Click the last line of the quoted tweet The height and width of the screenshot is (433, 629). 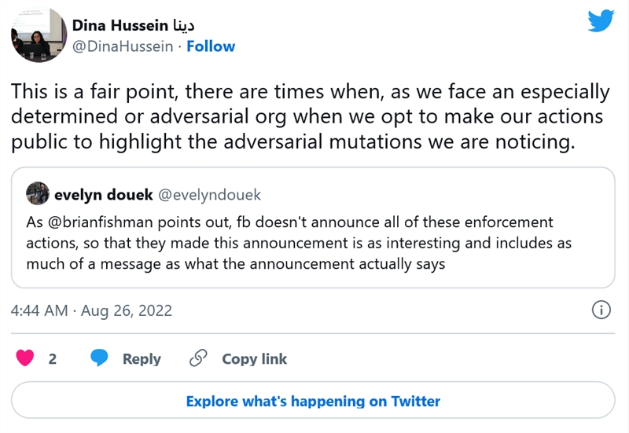(236, 264)
